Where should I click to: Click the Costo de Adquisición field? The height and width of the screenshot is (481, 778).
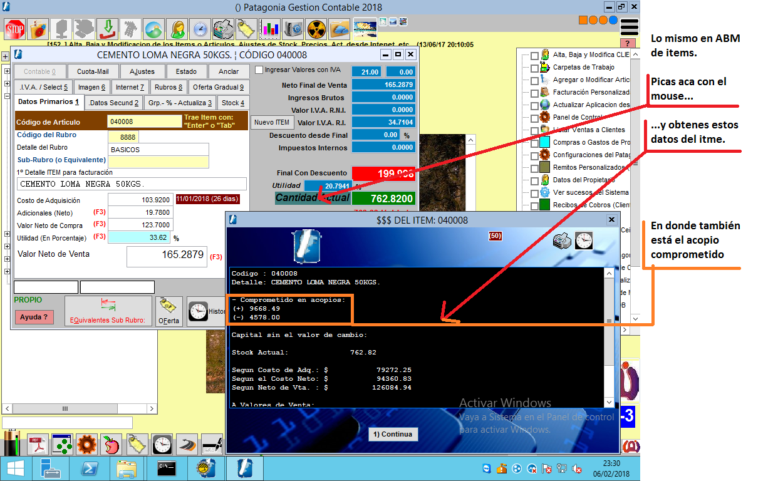tap(140, 200)
